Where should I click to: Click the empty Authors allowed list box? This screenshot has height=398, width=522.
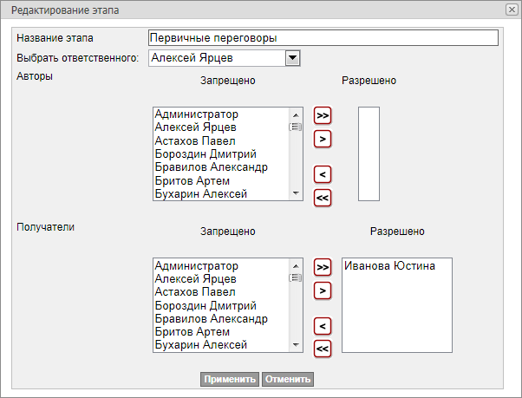[369, 154]
